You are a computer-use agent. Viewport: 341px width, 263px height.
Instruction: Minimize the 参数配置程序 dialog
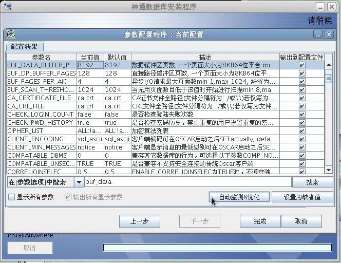click(x=318, y=35)
